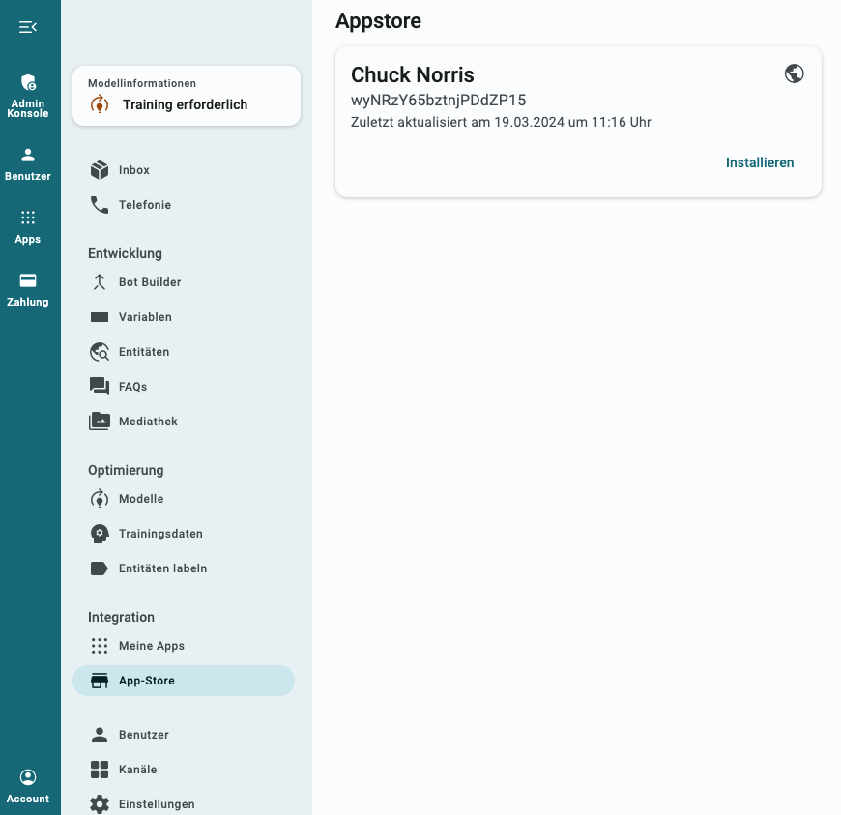
Task: Click the Entitäten labeln tag icon
Action: pyautogui.click(x=100, y=568)
